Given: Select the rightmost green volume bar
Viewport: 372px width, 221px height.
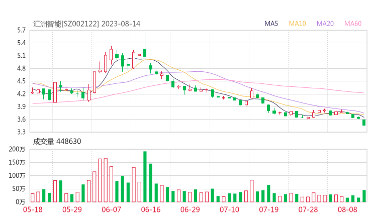Looking at the screenshot, I should 364,196.
